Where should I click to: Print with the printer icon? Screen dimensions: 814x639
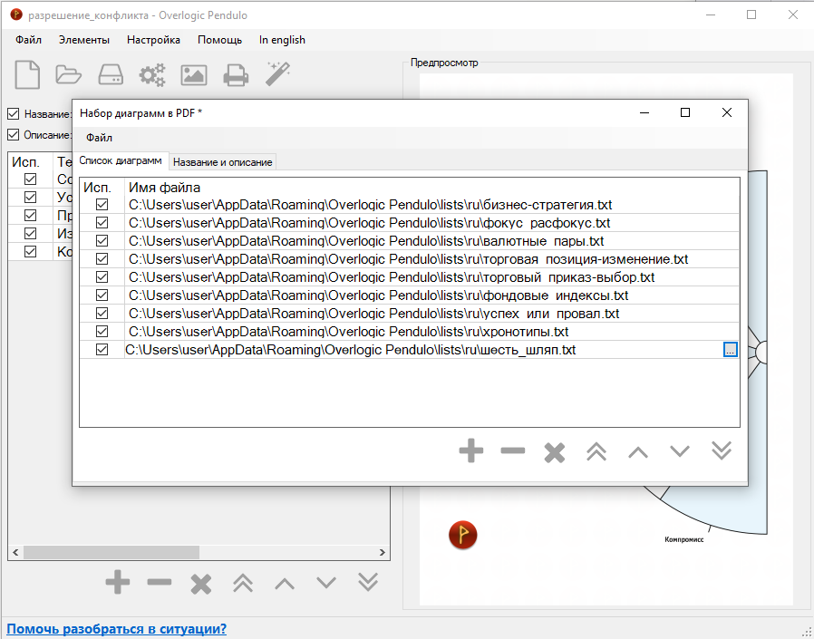(236, 75)
